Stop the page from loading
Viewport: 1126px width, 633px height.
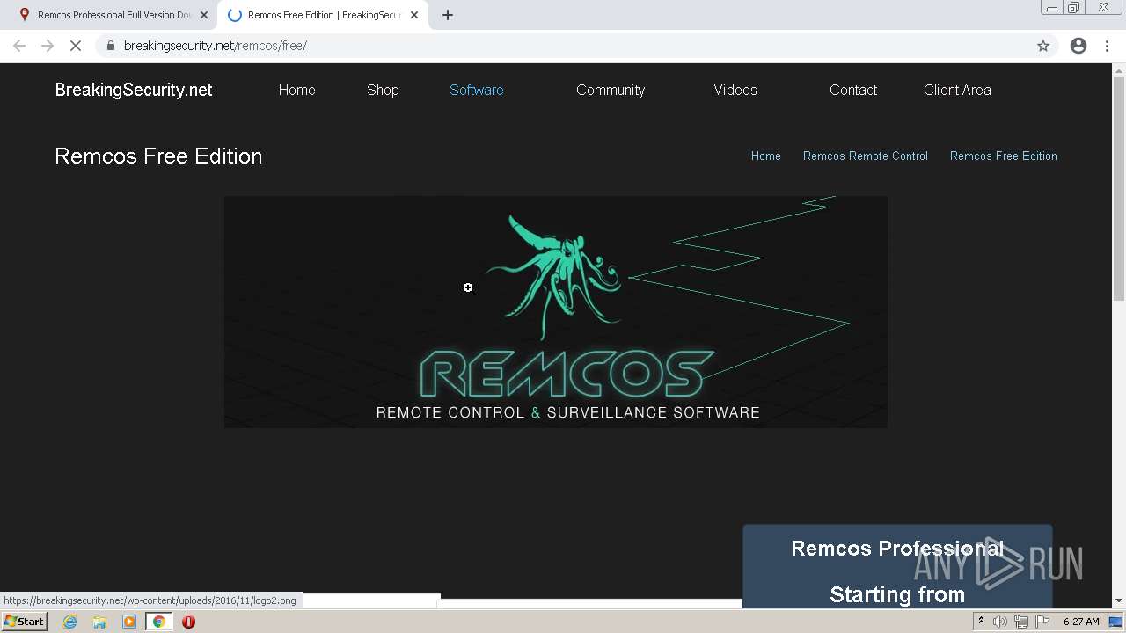[76, 46]
